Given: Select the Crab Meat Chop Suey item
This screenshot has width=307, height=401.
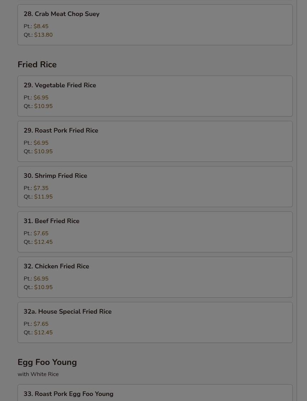Looking at the screenshot, I should (x=155, y=25).
